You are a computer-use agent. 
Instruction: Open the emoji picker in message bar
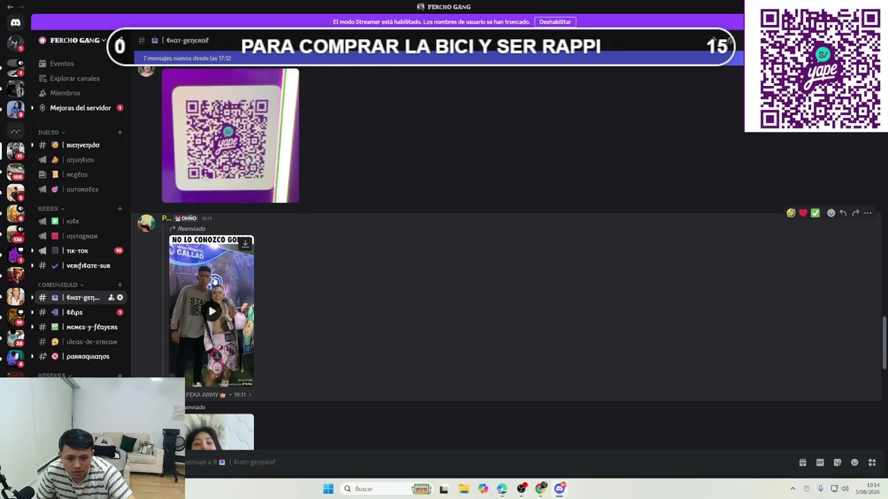tap(855, 462)
